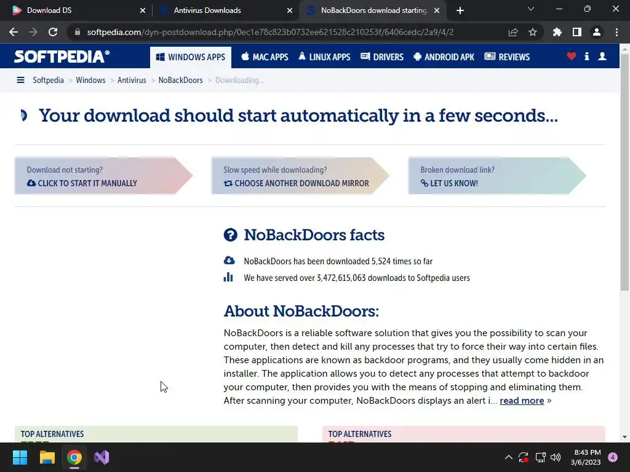630x472 pixels.
Task: Open the hamburger menu beside breadcrumbs
Action: pyautogui.click(x=20, y=81)
